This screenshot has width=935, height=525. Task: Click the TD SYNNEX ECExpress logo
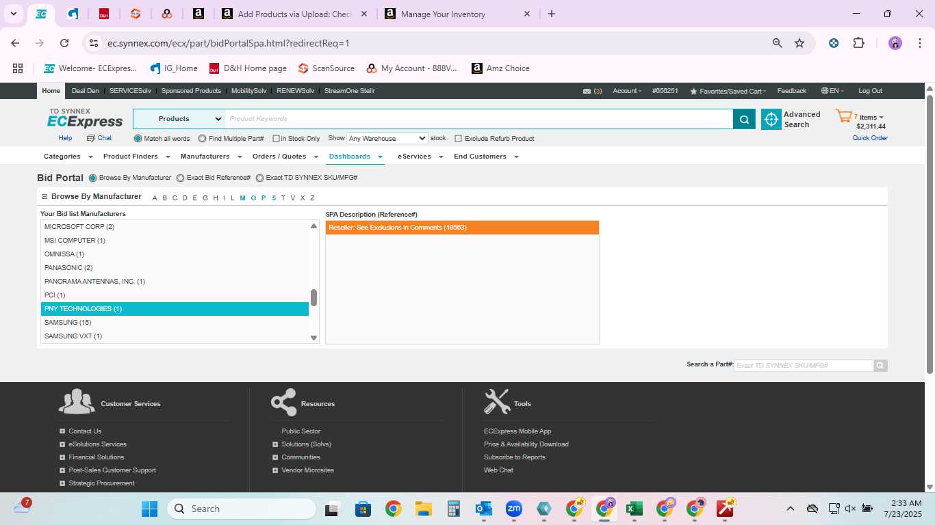point(85,118)
